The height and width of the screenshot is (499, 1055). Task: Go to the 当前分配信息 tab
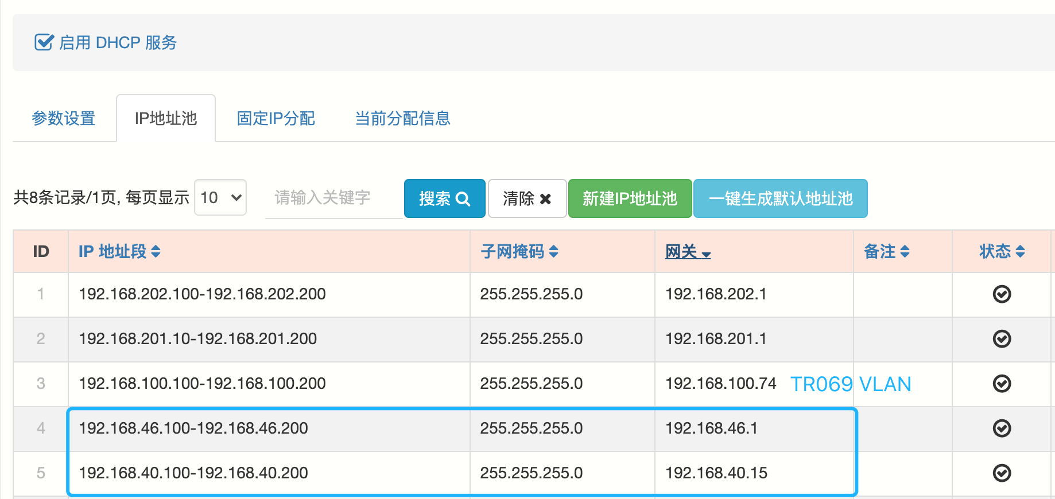402,119
